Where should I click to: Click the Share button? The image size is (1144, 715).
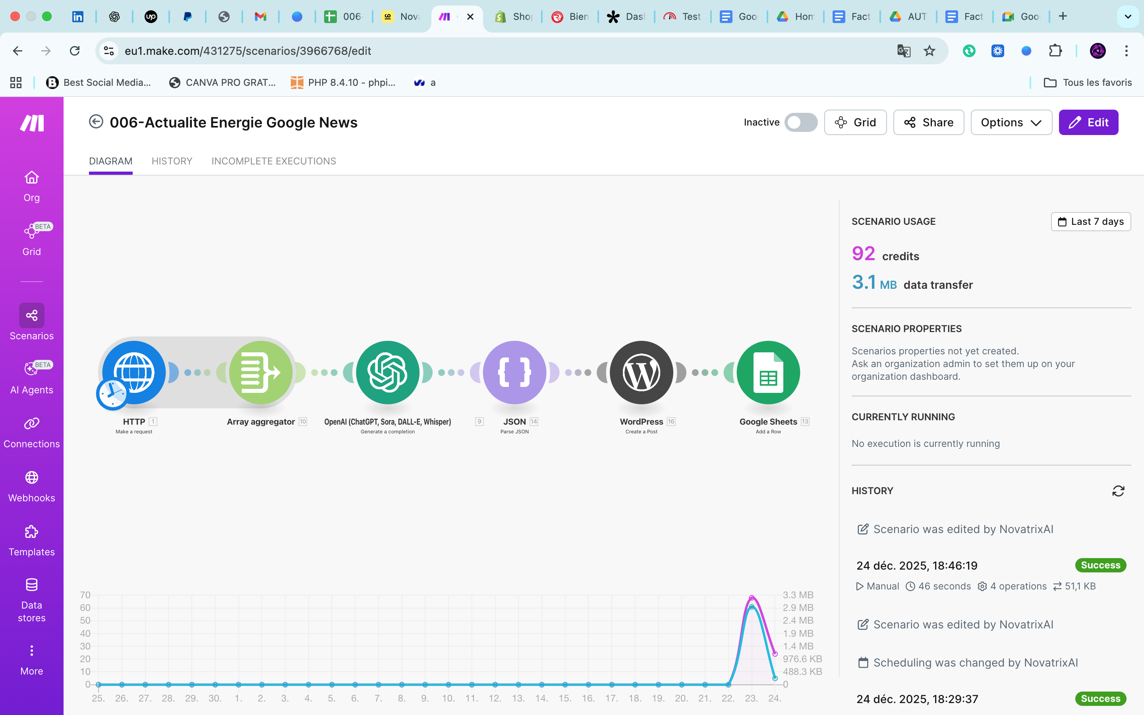[x=928, y=122]
